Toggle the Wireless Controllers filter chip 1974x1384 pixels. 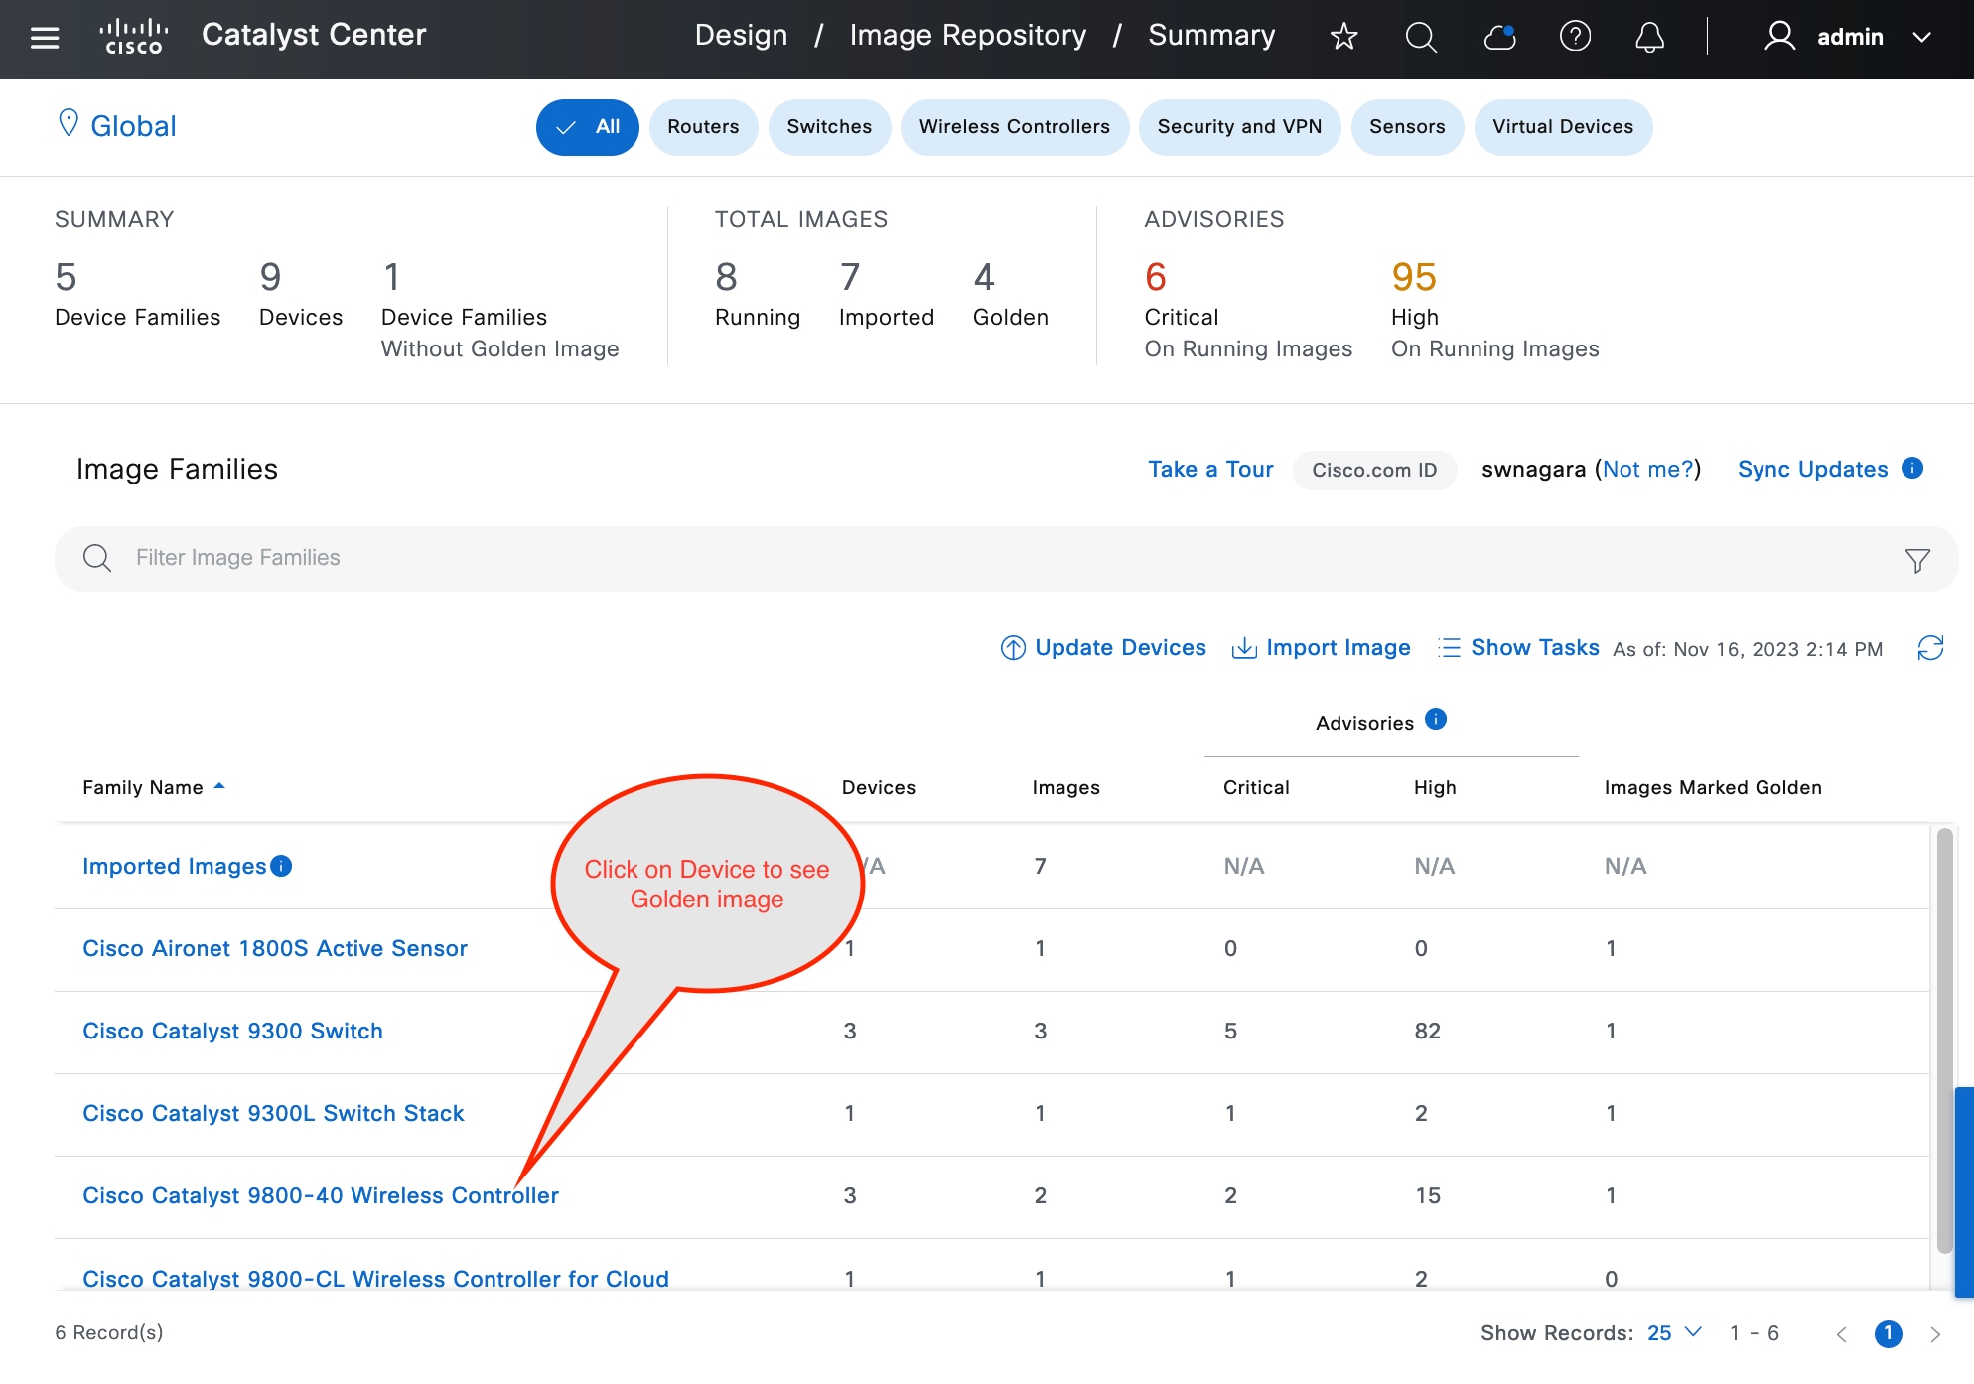(1014, 127)
